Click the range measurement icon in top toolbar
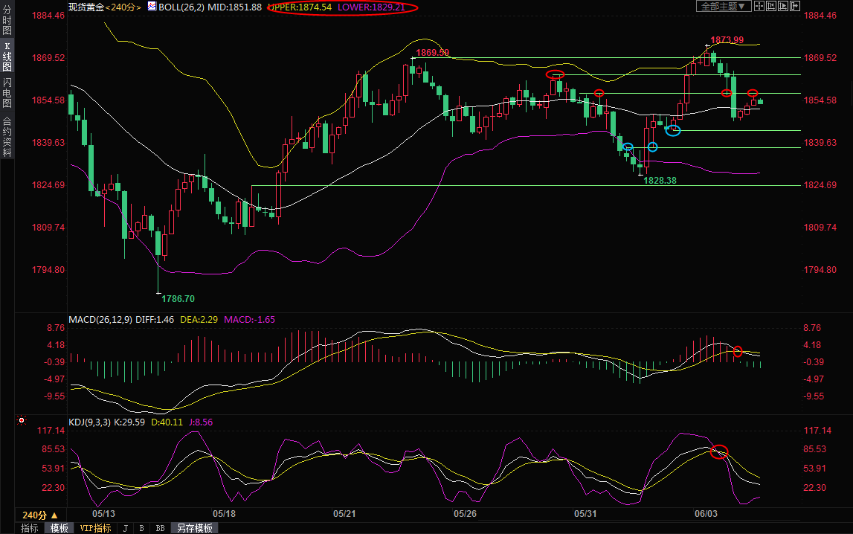 (x=771, y=6)
